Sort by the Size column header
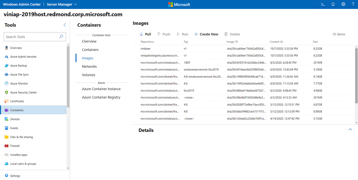Viewport: 358px width, 180px height. point(315,42)
